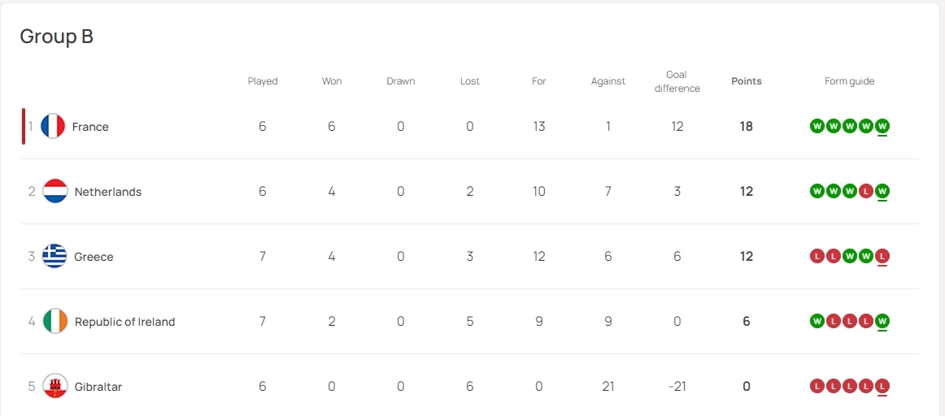
Task: Click the Group B heading
Action: [x=57, y=37]
